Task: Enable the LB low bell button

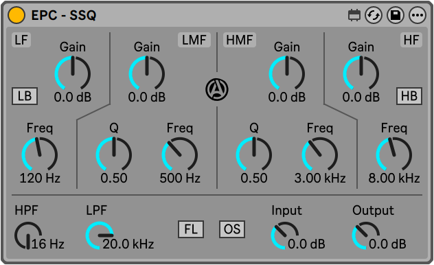Action: click(25, 96)
